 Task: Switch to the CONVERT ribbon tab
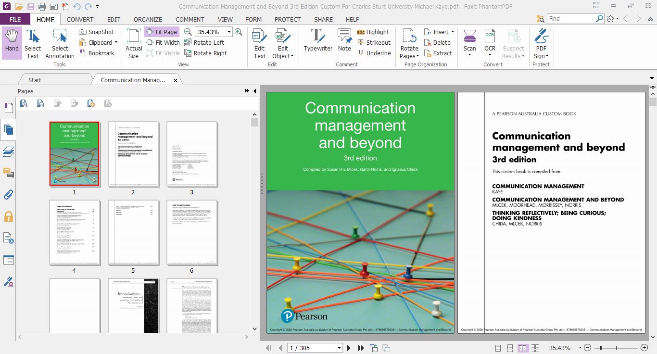click(x=80, y=19)
